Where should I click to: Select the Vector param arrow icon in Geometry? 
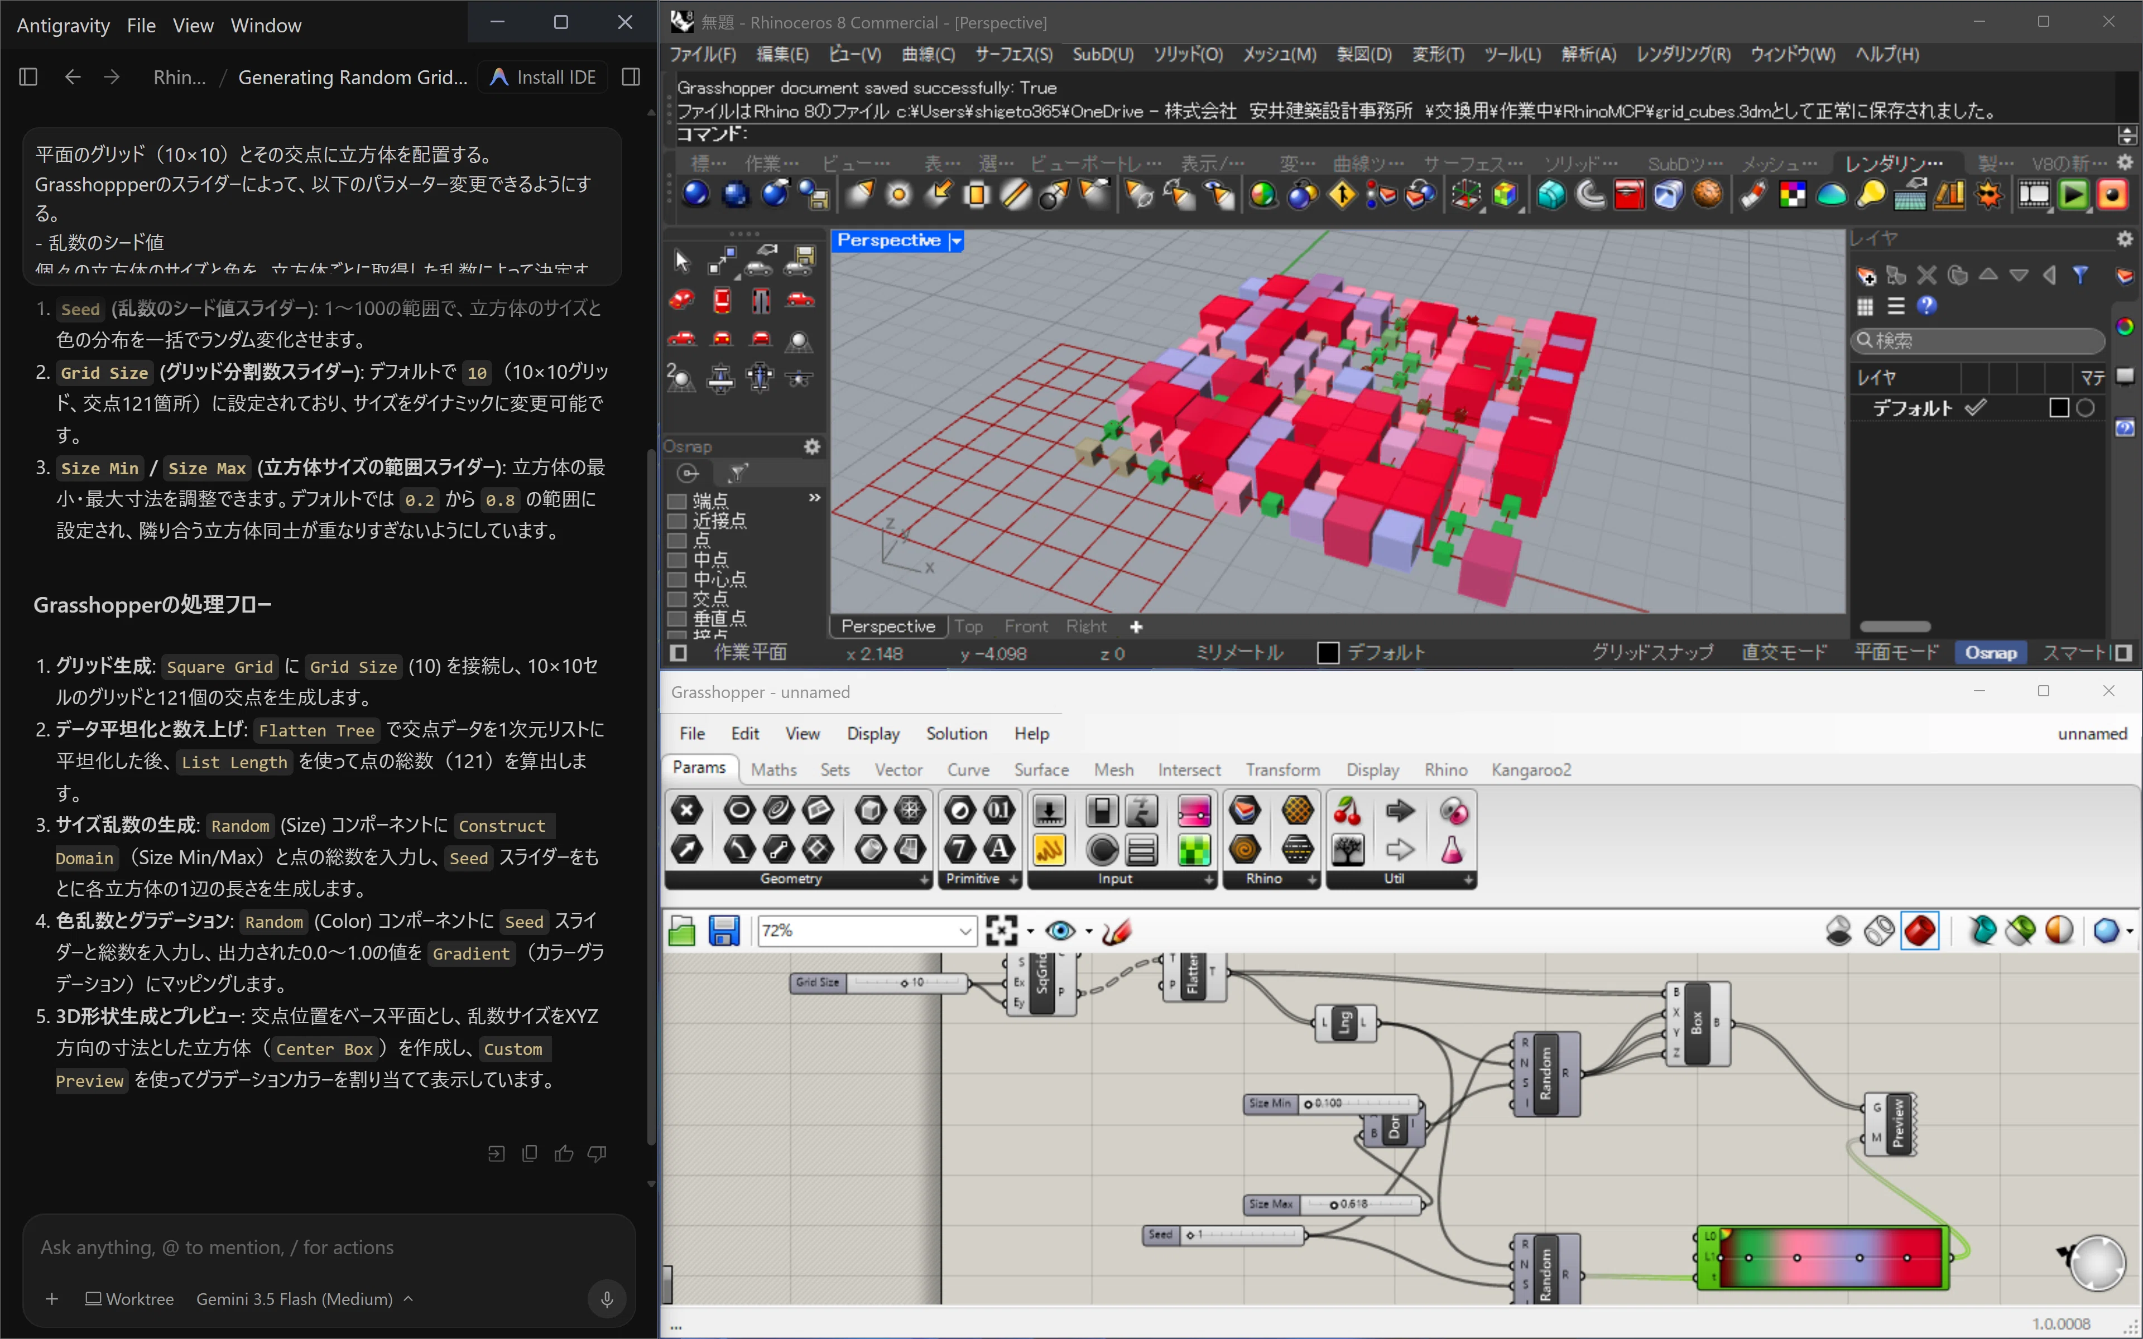pos(687,850)
